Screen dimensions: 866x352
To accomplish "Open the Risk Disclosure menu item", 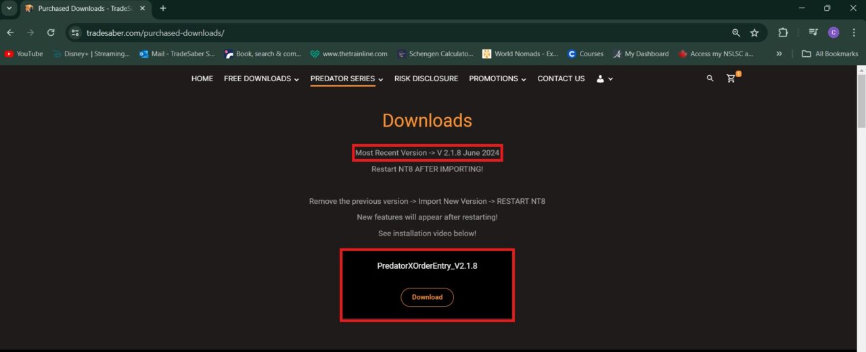I will [426, 79].
